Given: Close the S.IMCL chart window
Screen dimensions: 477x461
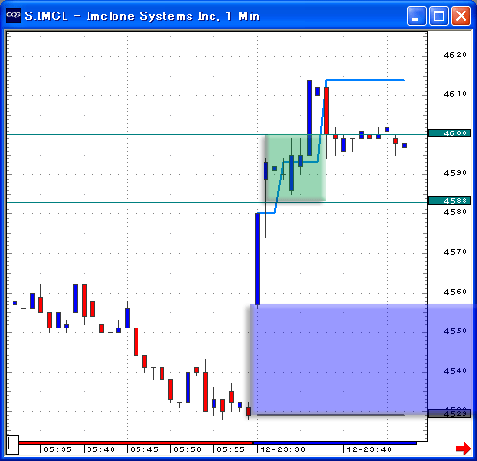Looking at the screenshot, I should point(461,15).
